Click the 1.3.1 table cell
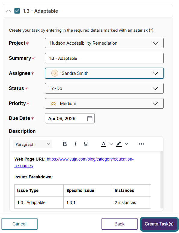The width and height of the screenshot is (179, 233). pyautogui.click(x=88, y=203)
